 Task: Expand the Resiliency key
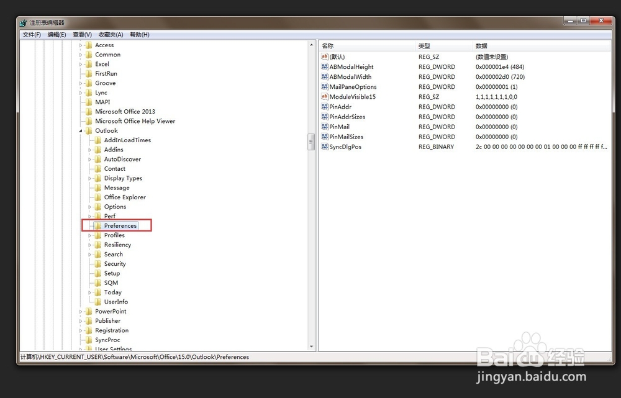[90, 245]
